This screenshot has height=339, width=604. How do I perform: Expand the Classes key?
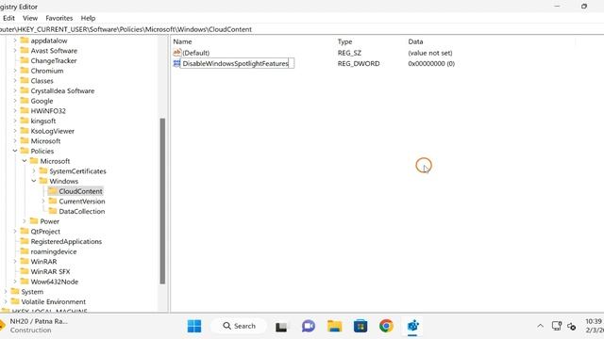15,81
